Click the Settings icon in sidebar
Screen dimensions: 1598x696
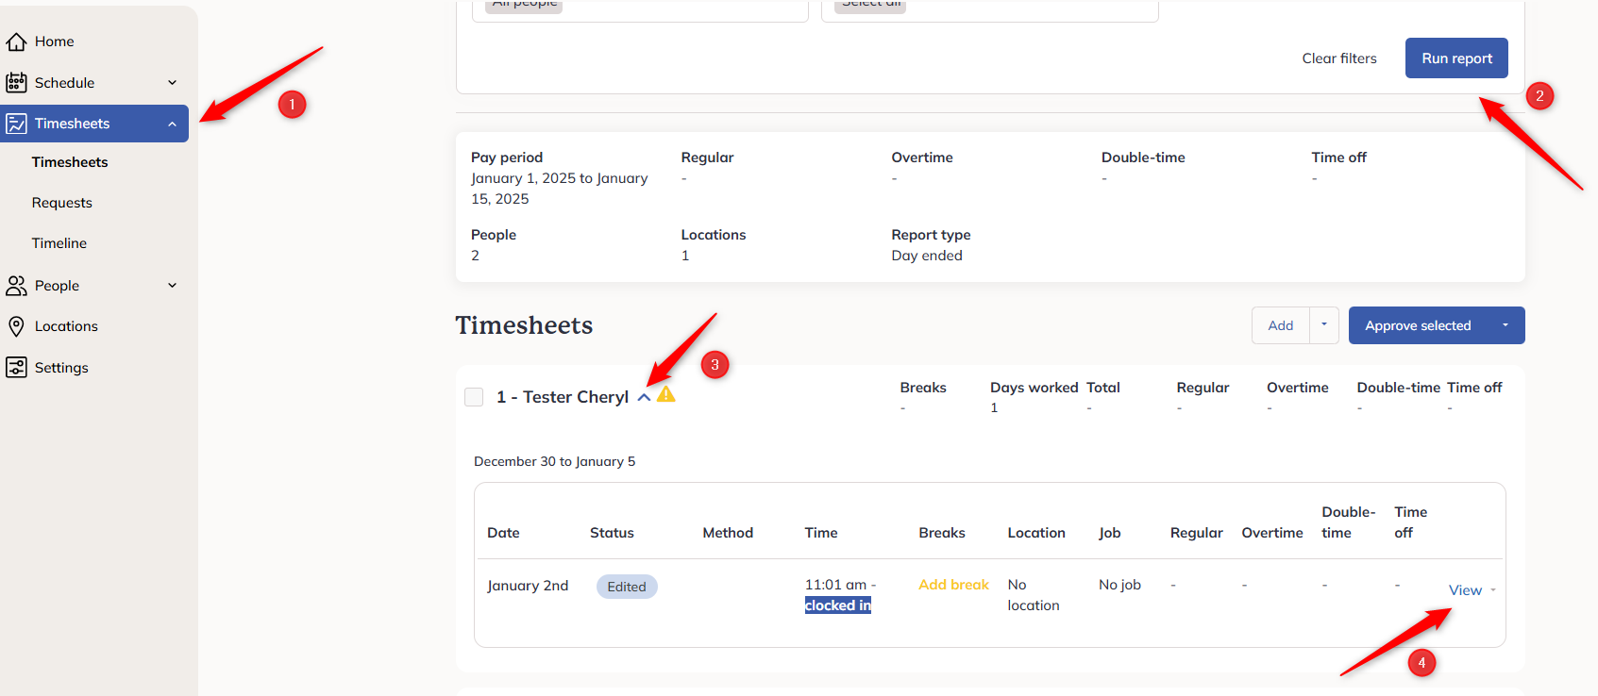(16, 368)
